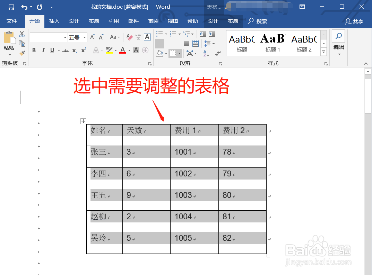Select the red font color swatch
372x275 pixels.
pyautogui.click(x=123, y=51)
